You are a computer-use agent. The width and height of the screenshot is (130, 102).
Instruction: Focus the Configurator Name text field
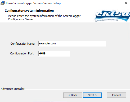[x=72, y=43]
